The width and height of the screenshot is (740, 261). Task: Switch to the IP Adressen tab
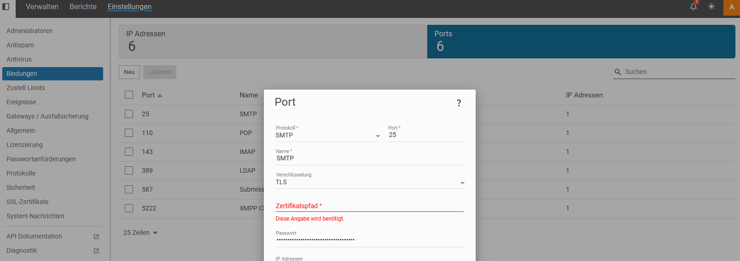click(273, 41)
